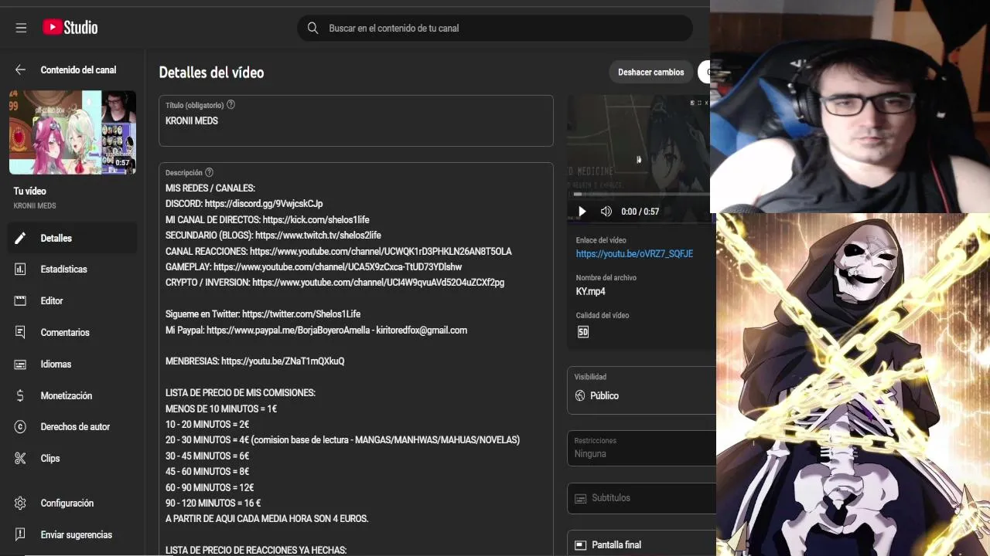Click the 'Enlace del vídeo' label
990x556 pixels.
pos(601,240)
